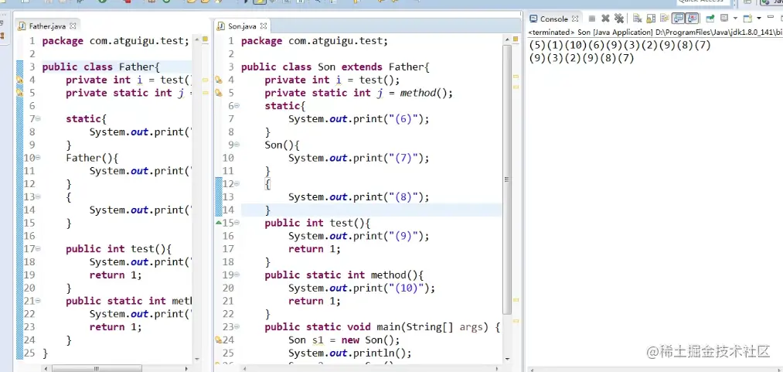Image resolution: width=783 pixels, height=372 pixels.
Task: Collapse the Father() constructor fold in Father.java
Action: (39, 158)
